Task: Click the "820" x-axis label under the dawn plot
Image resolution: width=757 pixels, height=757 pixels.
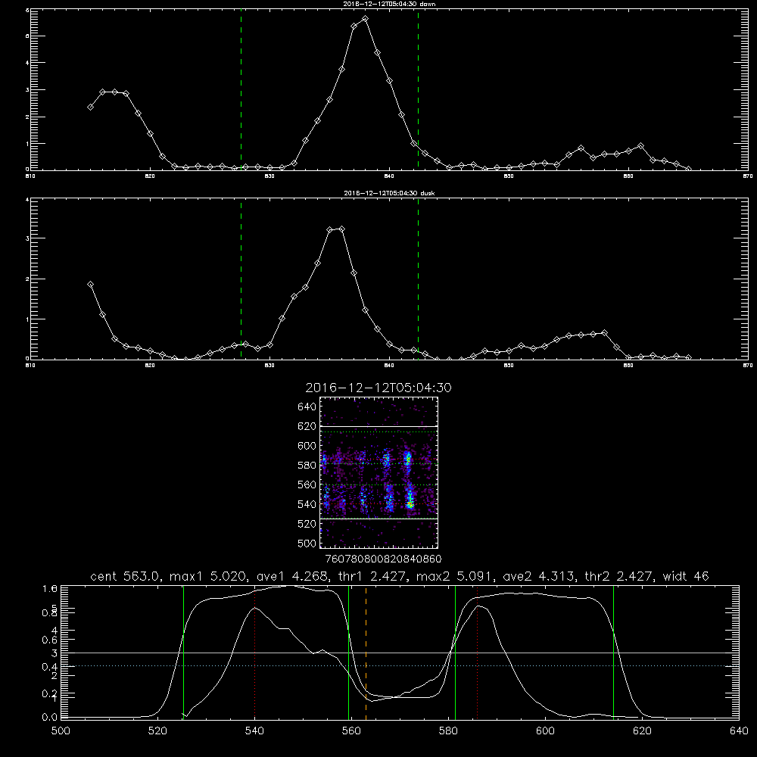Action: pyautogui.click(x=150, y=176)
